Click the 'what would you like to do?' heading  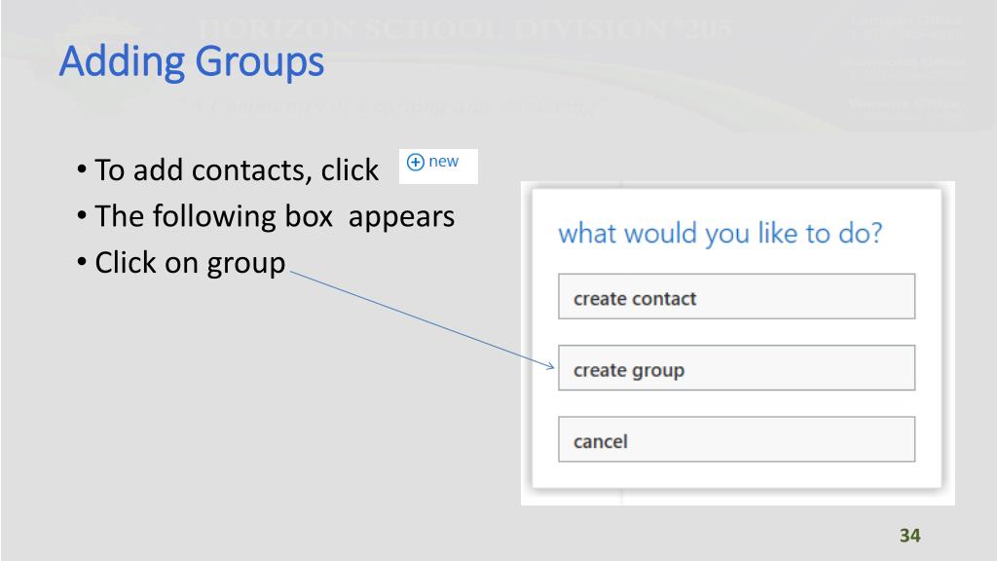click(720, 234)
